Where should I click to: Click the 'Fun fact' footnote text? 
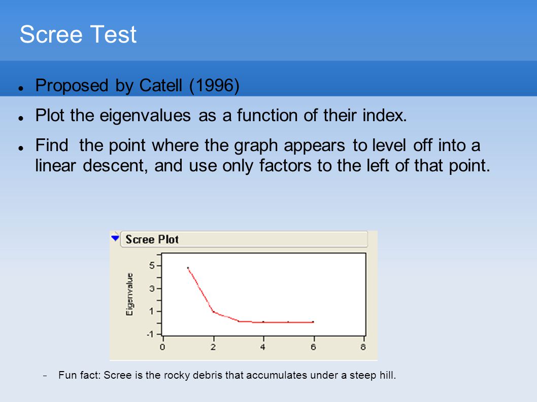click(x=227, y=375)
